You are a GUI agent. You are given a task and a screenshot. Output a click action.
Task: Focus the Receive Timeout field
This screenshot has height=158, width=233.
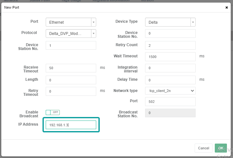pos(71,68)
